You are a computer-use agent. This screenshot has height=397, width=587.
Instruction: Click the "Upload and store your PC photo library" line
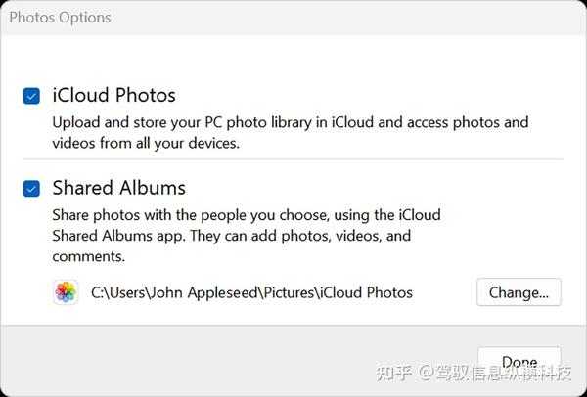[x=290, y=122]
